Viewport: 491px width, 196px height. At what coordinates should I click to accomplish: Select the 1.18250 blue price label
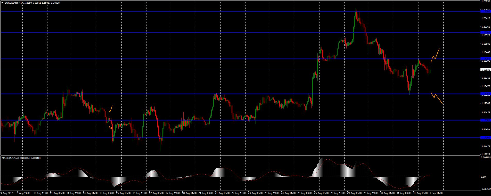coord(485,94)
